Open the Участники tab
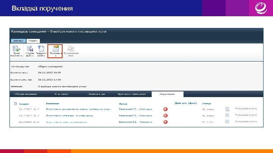 [x=61, y=94]
